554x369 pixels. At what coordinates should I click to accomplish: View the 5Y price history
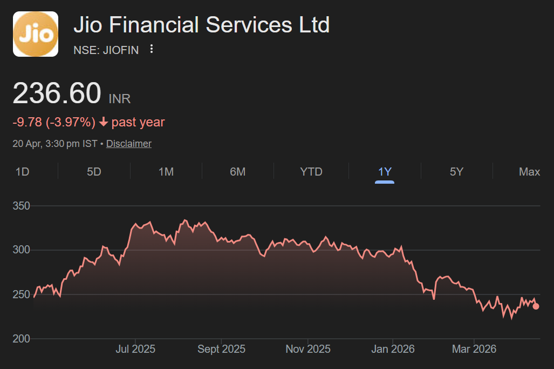456,172
